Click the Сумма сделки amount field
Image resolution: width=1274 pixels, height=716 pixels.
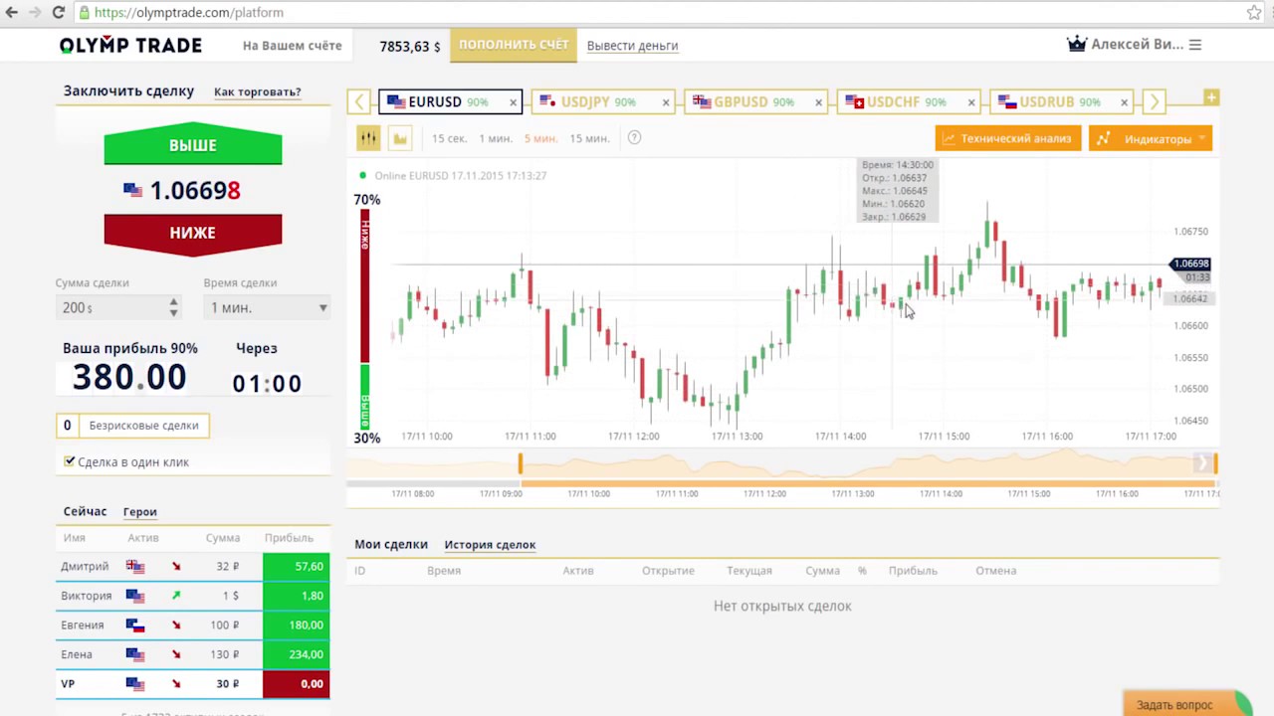pos(118,308)
